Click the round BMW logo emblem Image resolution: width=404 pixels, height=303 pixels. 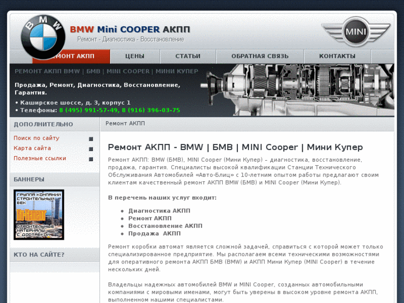point(43,37)
